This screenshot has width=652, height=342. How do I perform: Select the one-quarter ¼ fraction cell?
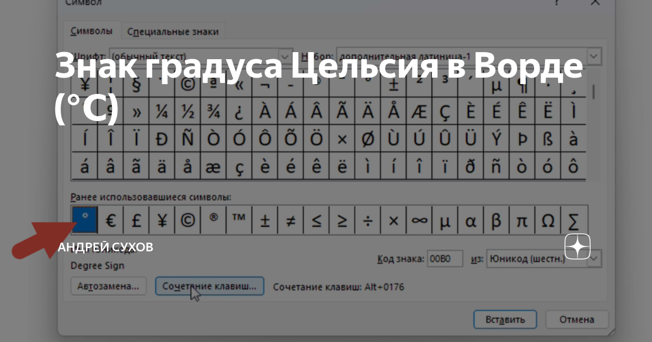(x=161, y=111)
